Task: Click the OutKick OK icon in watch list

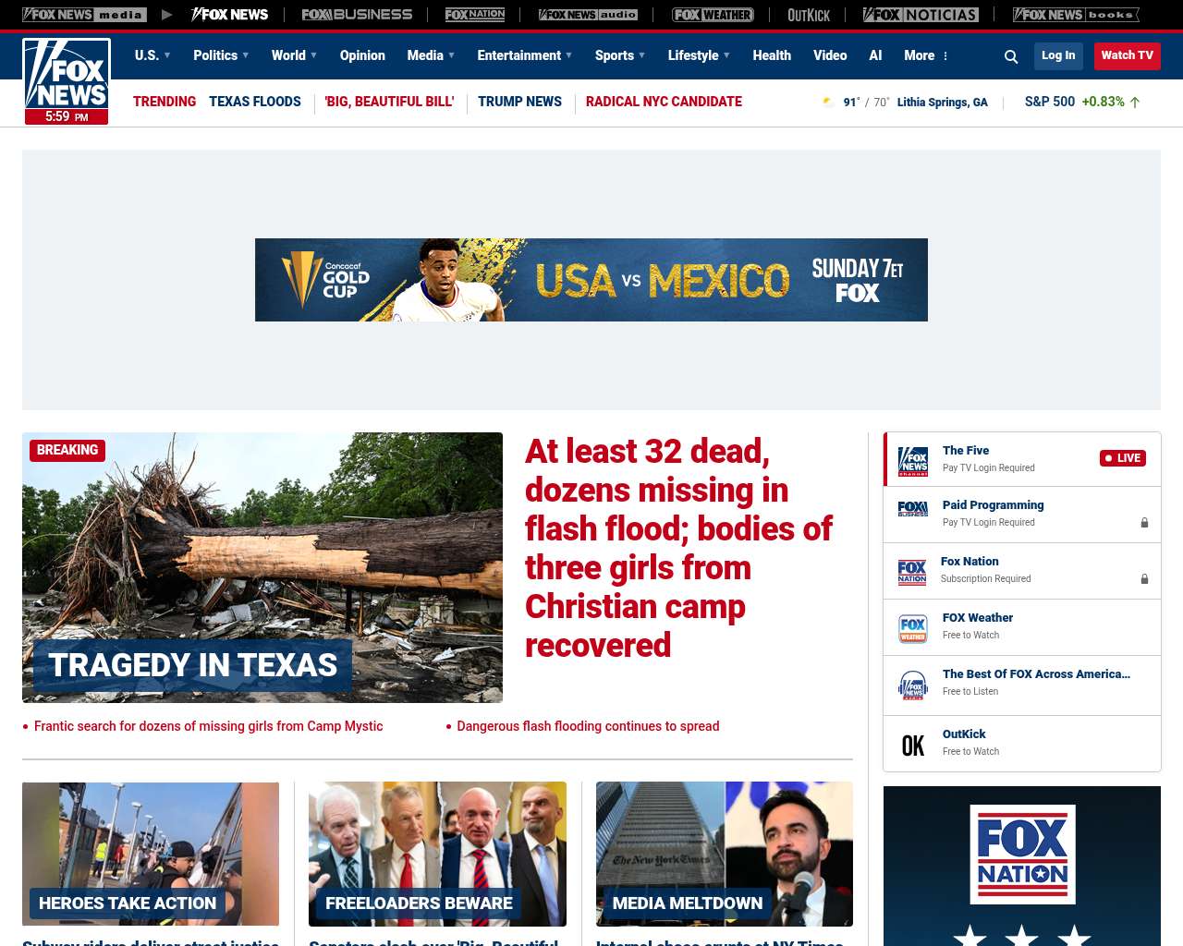Action: (x=913, y=746)
